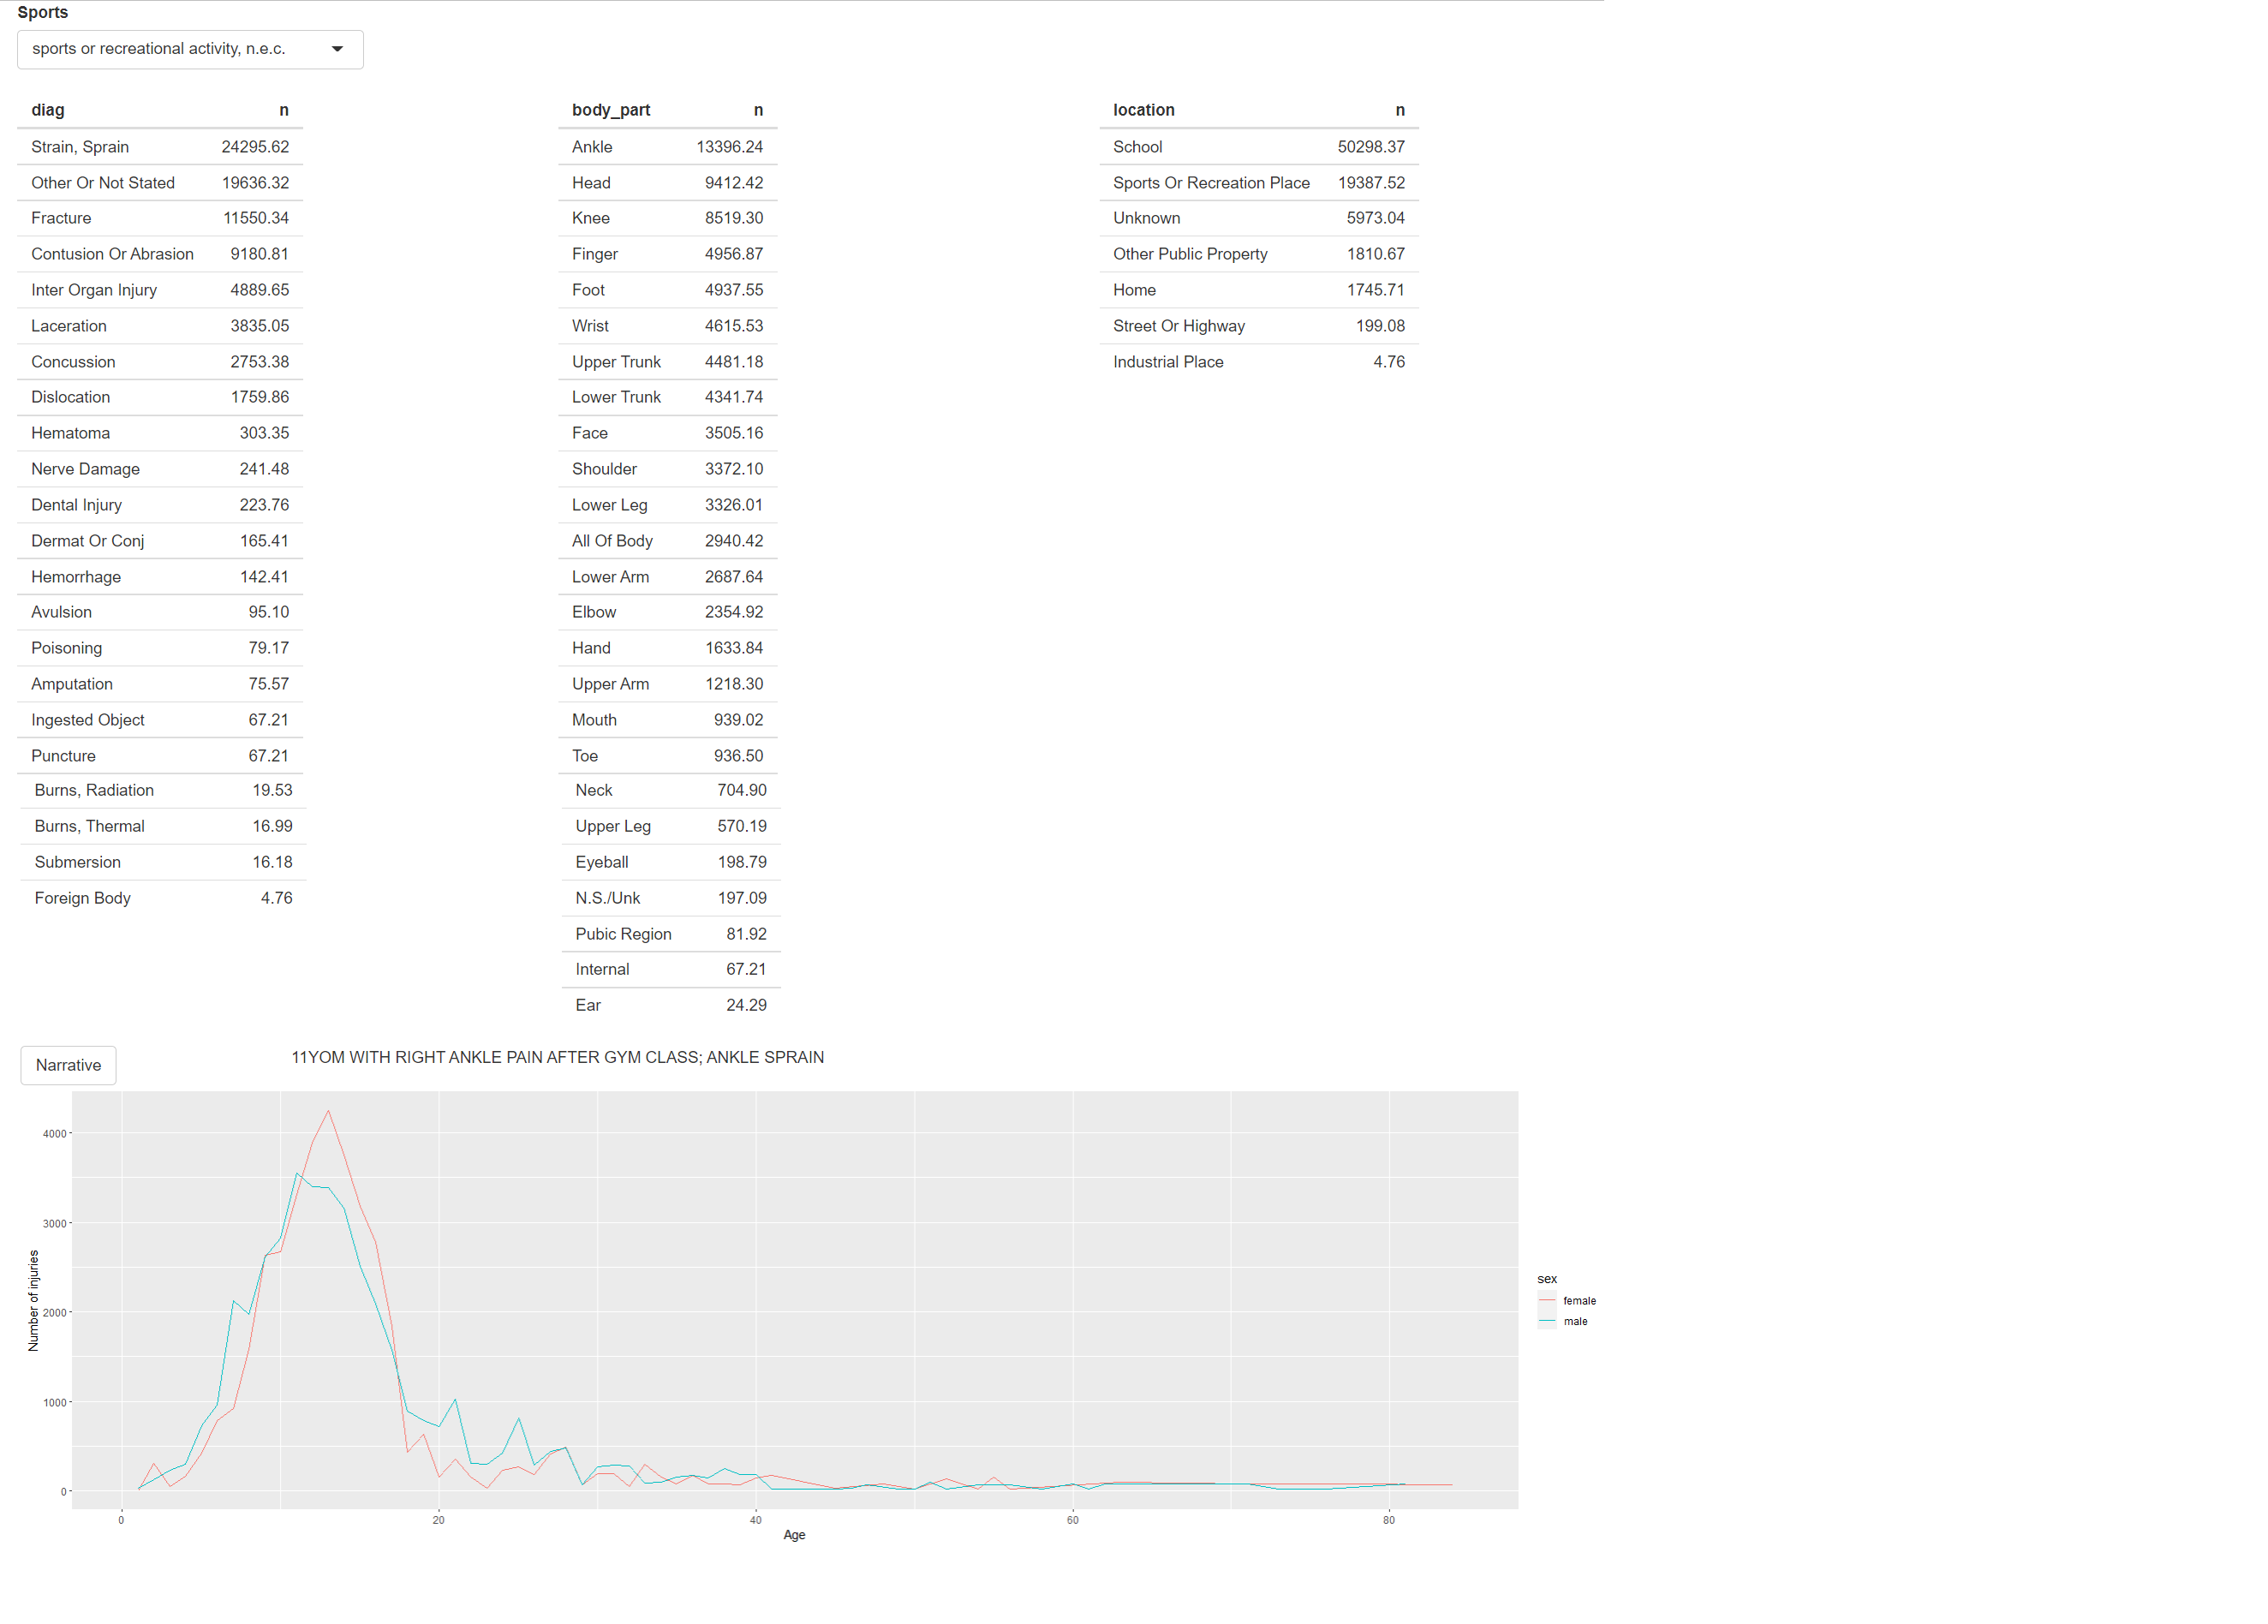Click the 'diag' column header

[48, 110]
